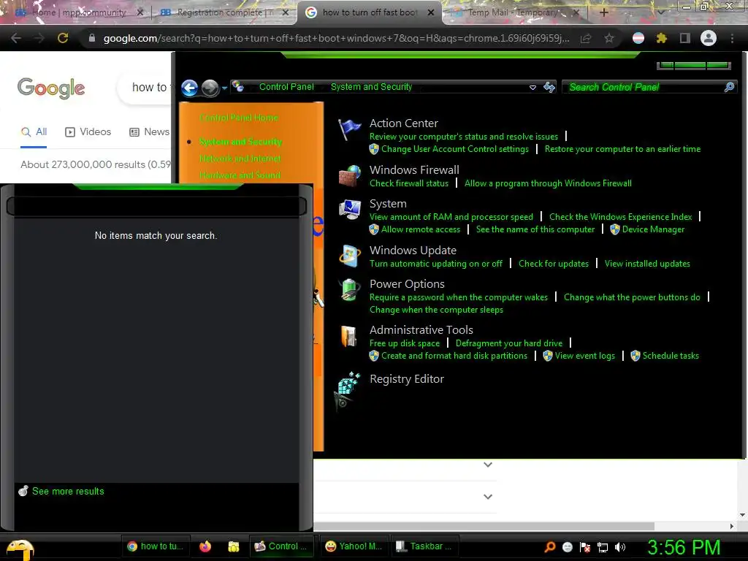Screen dimensions: 748x561
Task: Click Check for updates link
Action: coord(554,264)
